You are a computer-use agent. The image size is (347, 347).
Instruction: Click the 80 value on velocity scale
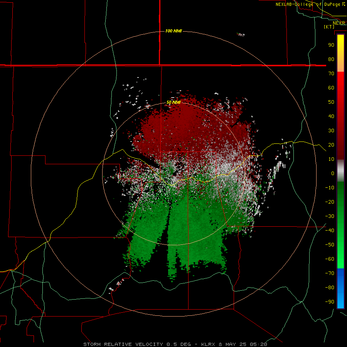point(331,59)
